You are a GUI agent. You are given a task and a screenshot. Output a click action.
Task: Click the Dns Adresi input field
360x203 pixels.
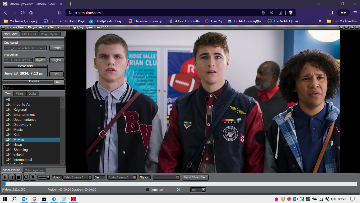pyautogui.click(x=26, y=48)
